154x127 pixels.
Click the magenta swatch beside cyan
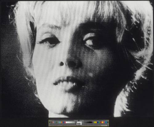(x=104, y=122)
